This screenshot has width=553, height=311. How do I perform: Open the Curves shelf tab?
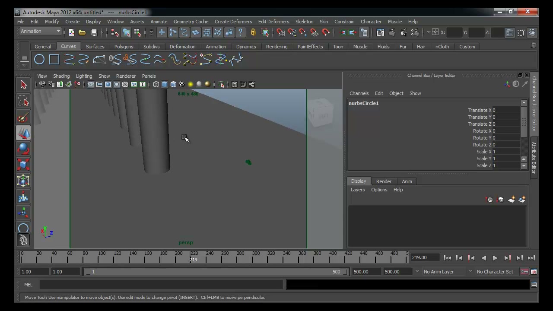click(68, 46)
